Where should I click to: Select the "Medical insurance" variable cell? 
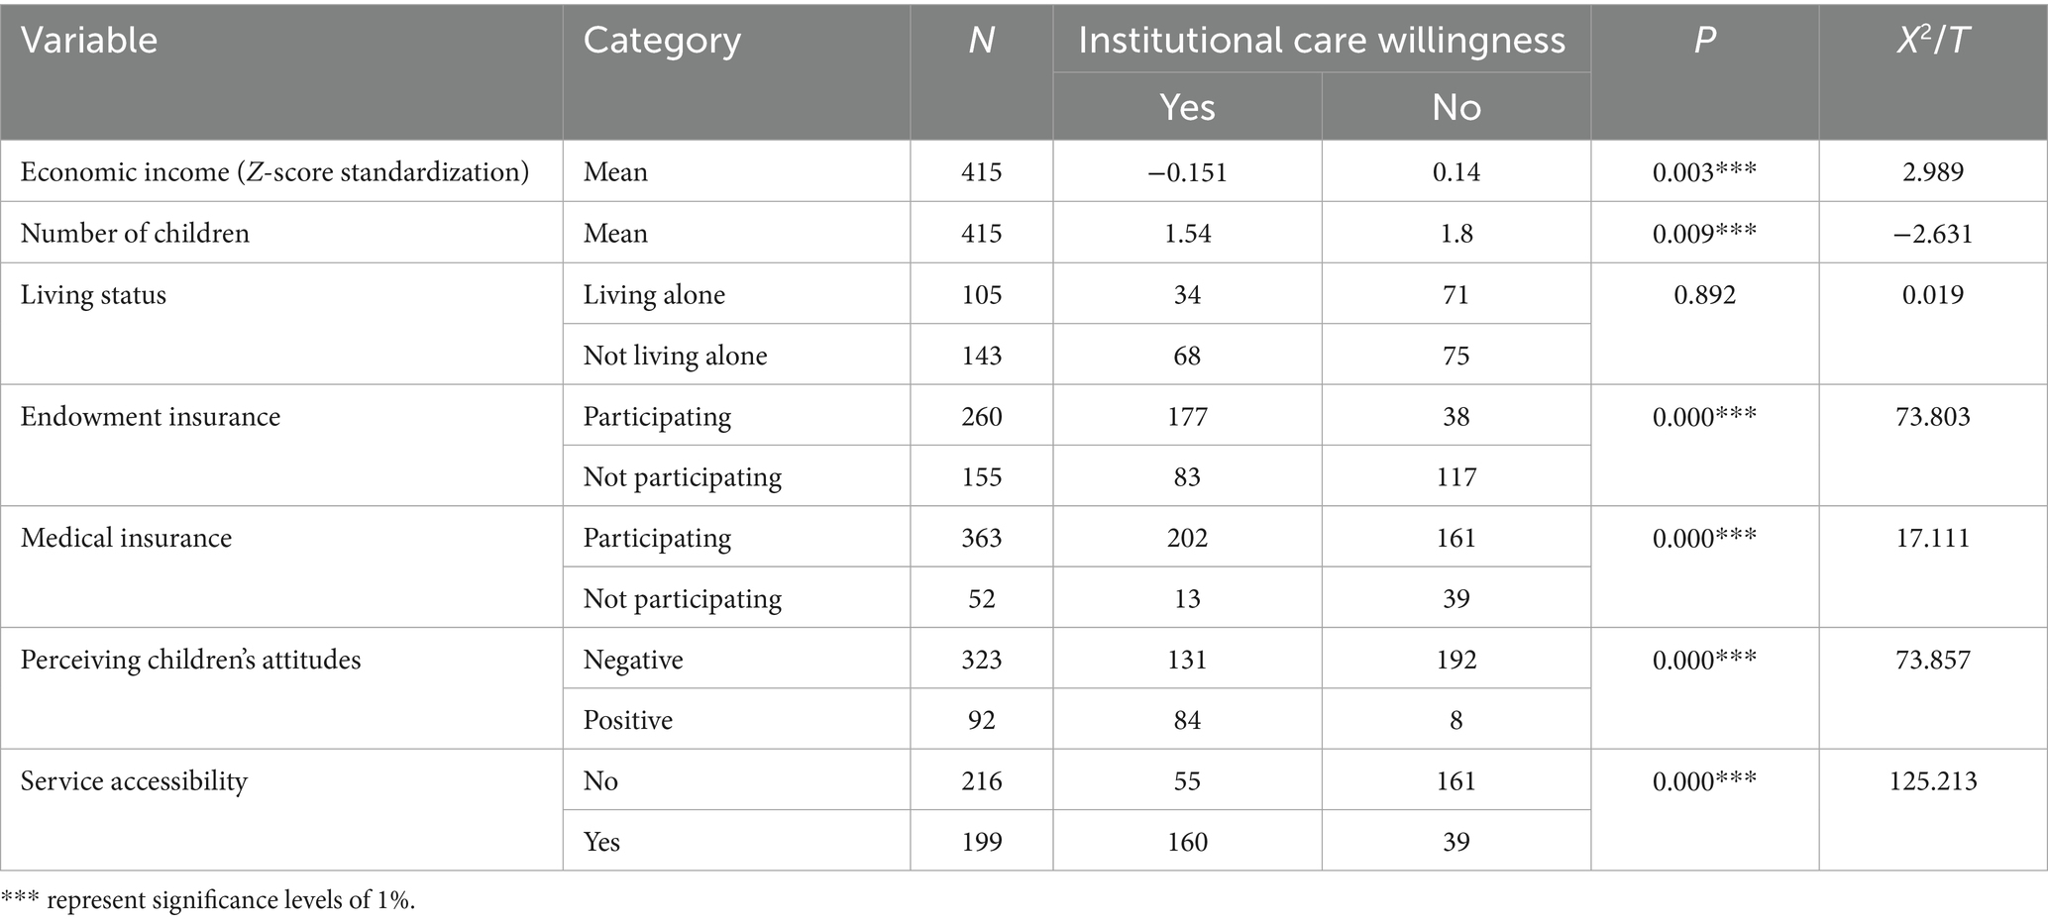point(126,539)
